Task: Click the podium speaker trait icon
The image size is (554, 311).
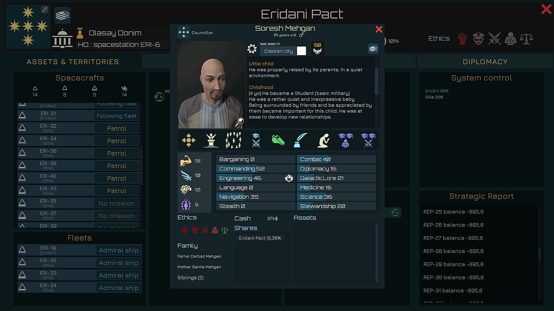Action: [211, 140]
